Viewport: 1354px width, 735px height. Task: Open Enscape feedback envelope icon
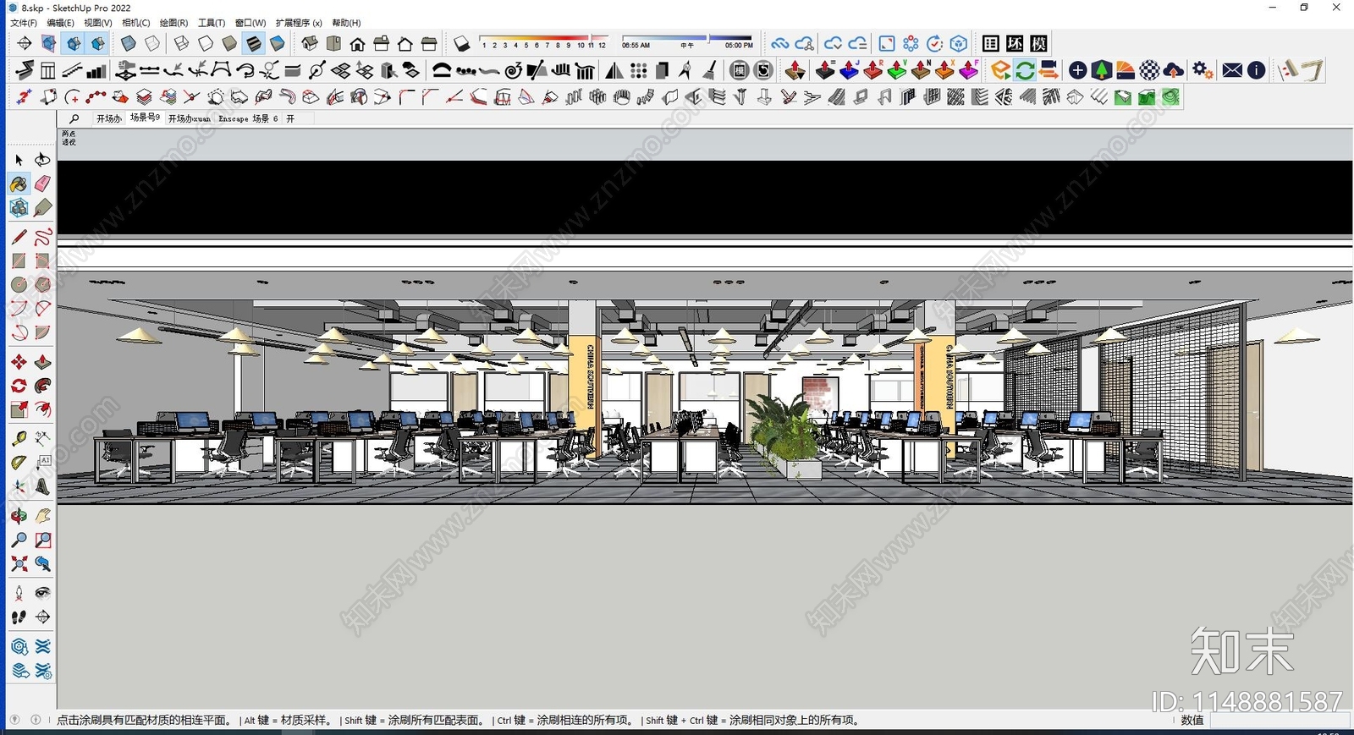1232,70
